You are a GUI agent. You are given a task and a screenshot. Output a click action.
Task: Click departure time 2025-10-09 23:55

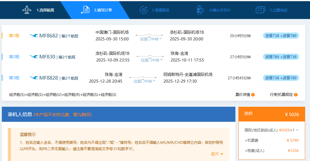pos(113,60)
